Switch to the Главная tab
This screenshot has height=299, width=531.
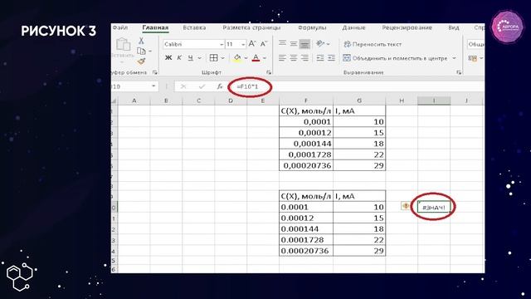(155, 27)
